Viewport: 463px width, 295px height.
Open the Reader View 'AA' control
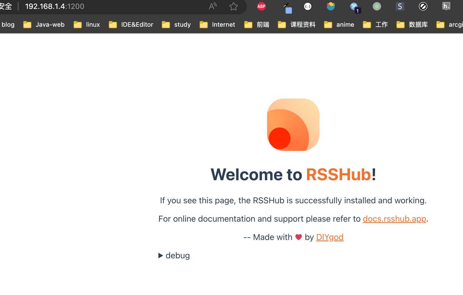pos(212,6)
